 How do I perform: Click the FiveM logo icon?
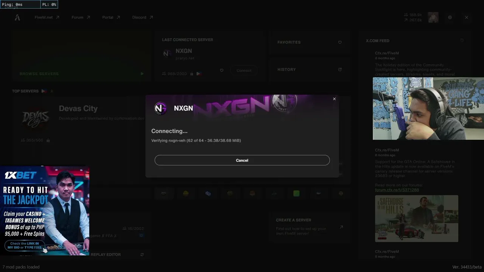[17, 17]
